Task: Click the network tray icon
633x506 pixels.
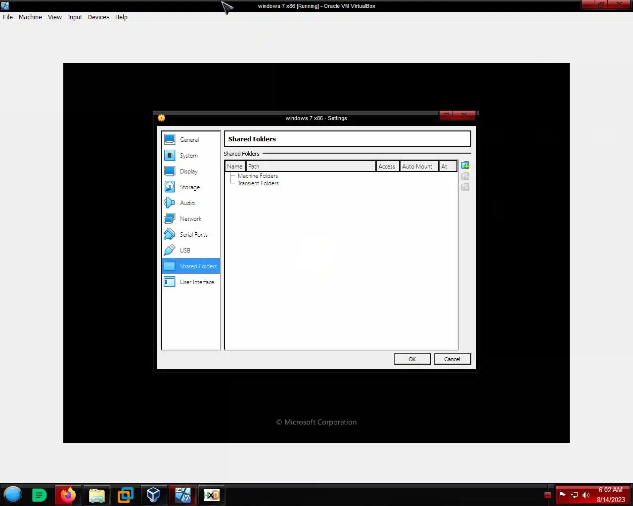Action: (x=574, y=495)
